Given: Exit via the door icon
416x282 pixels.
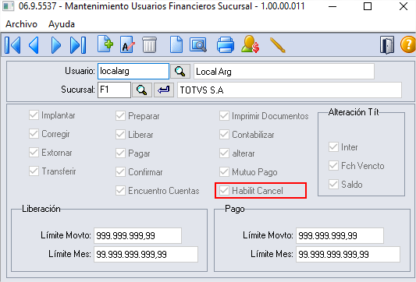Looking at the screenshot, I should [387, 45].
